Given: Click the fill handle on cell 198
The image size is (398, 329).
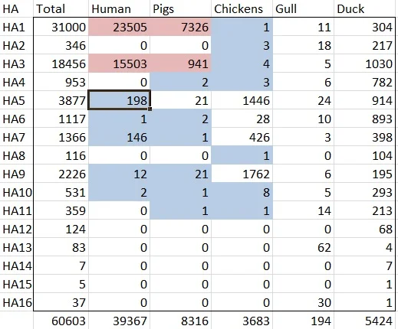Looking at the screenshot, I should (x=150, y=109).
